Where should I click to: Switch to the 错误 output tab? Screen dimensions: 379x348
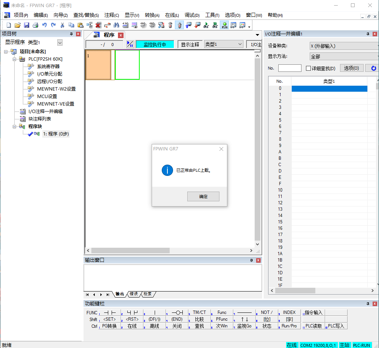(134, 294)
